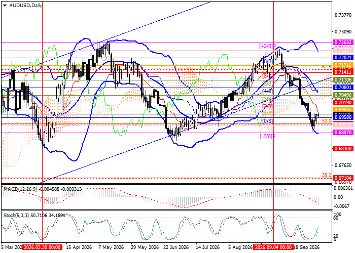Click the 61.8 Fibonacci level label
355x253 pixels.
327,67
